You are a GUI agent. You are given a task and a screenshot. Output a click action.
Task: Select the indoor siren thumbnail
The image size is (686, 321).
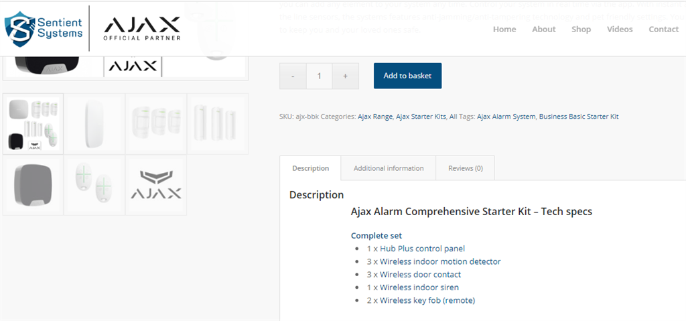[33, 186]
